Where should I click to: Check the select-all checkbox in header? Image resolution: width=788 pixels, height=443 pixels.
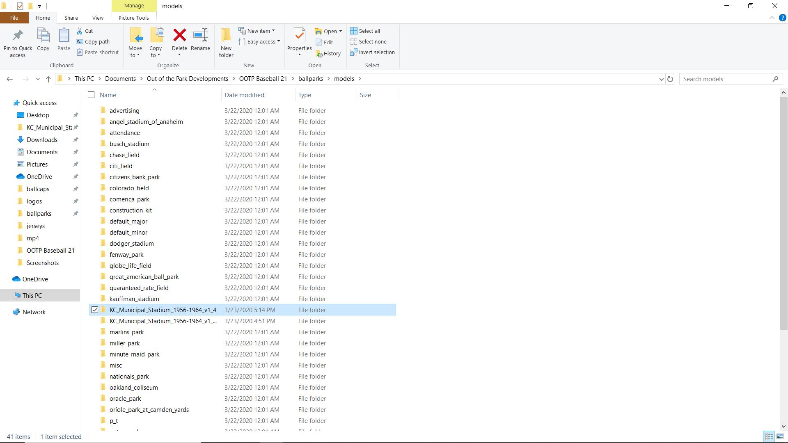point(91,95)
